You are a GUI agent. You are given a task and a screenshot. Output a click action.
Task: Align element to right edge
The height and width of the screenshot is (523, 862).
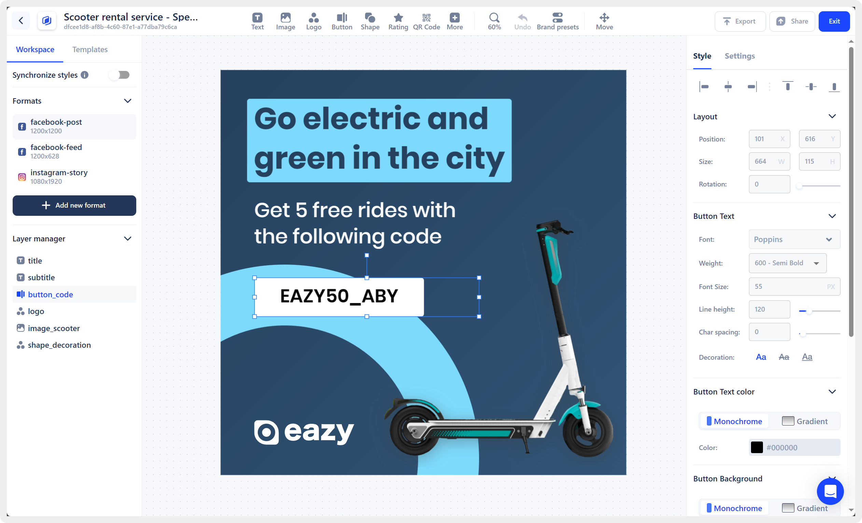tap(752, 87)
